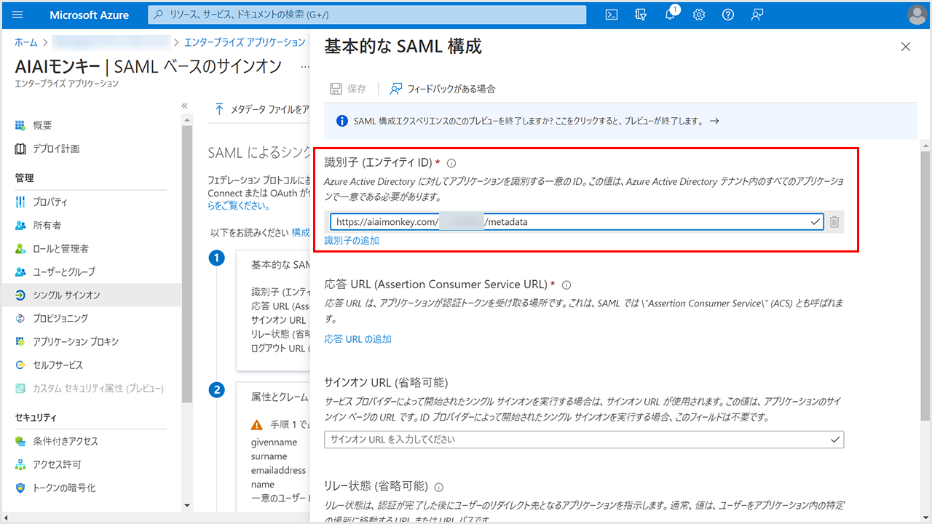
Task: Open ユーザーとグループ in sidebar
Action: click(63, 271)
